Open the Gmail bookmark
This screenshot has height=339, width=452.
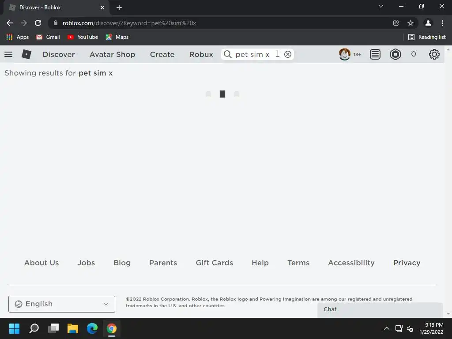(x=48, y=37)
